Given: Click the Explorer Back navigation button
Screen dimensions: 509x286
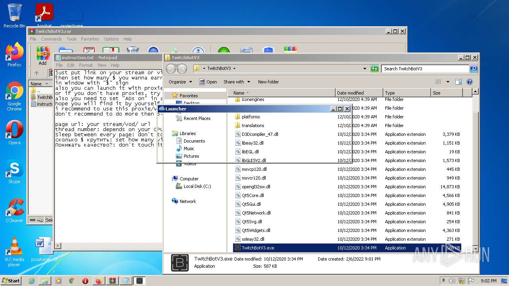Looking at the screenshot, I should pyautogui.click(x=171, y=69).
